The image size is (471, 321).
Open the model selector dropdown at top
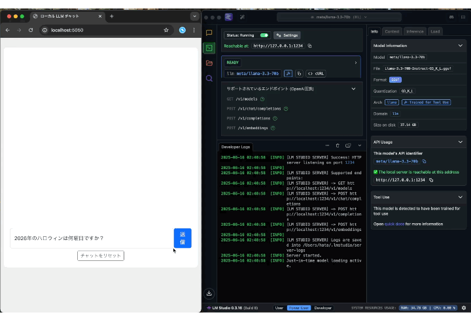(x=339, y=17)
